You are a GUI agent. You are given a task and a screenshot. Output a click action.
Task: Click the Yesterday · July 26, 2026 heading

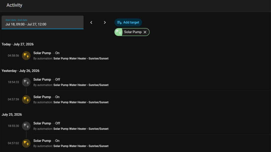click(21, 71)
